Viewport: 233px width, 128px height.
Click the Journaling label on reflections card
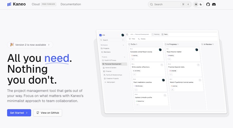click(x=136, y=71)
